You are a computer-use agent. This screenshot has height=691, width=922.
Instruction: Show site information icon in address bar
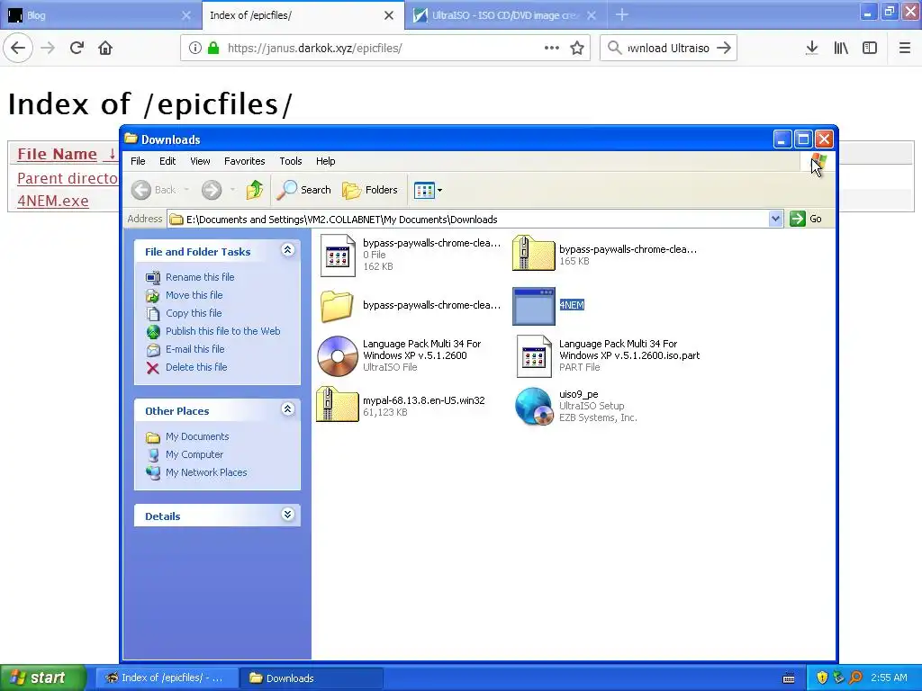click(195, 49)
